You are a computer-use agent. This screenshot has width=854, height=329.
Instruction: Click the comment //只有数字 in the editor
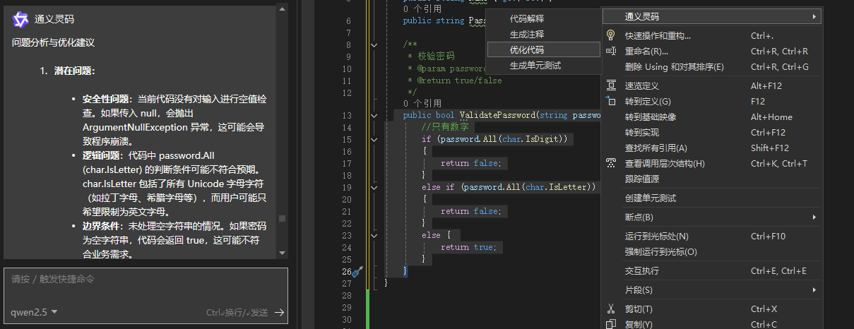pos(444,127)
